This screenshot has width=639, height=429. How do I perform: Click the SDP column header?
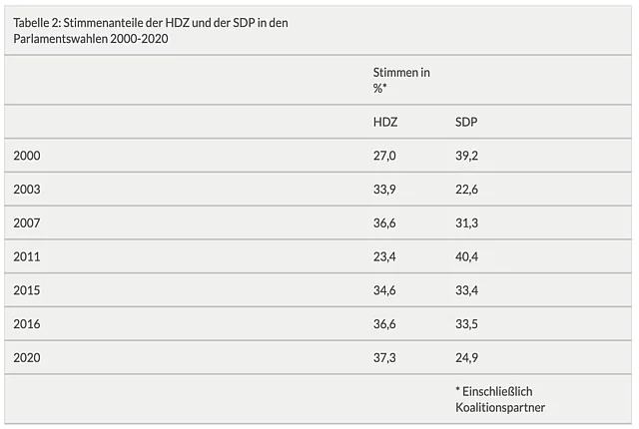tap(466, 121)
